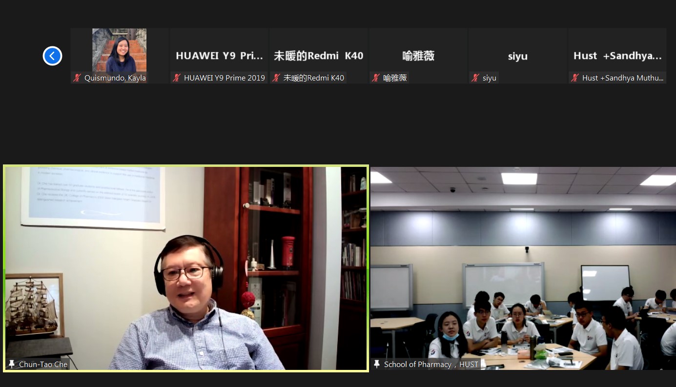Click the muted mic icon beside 喻雅薇 label
Image resolution: width=676 pixels, height=387 pixels.
pos(376,78)
